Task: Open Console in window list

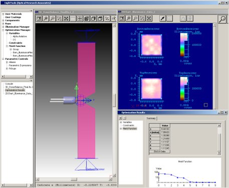Action: 9,84
